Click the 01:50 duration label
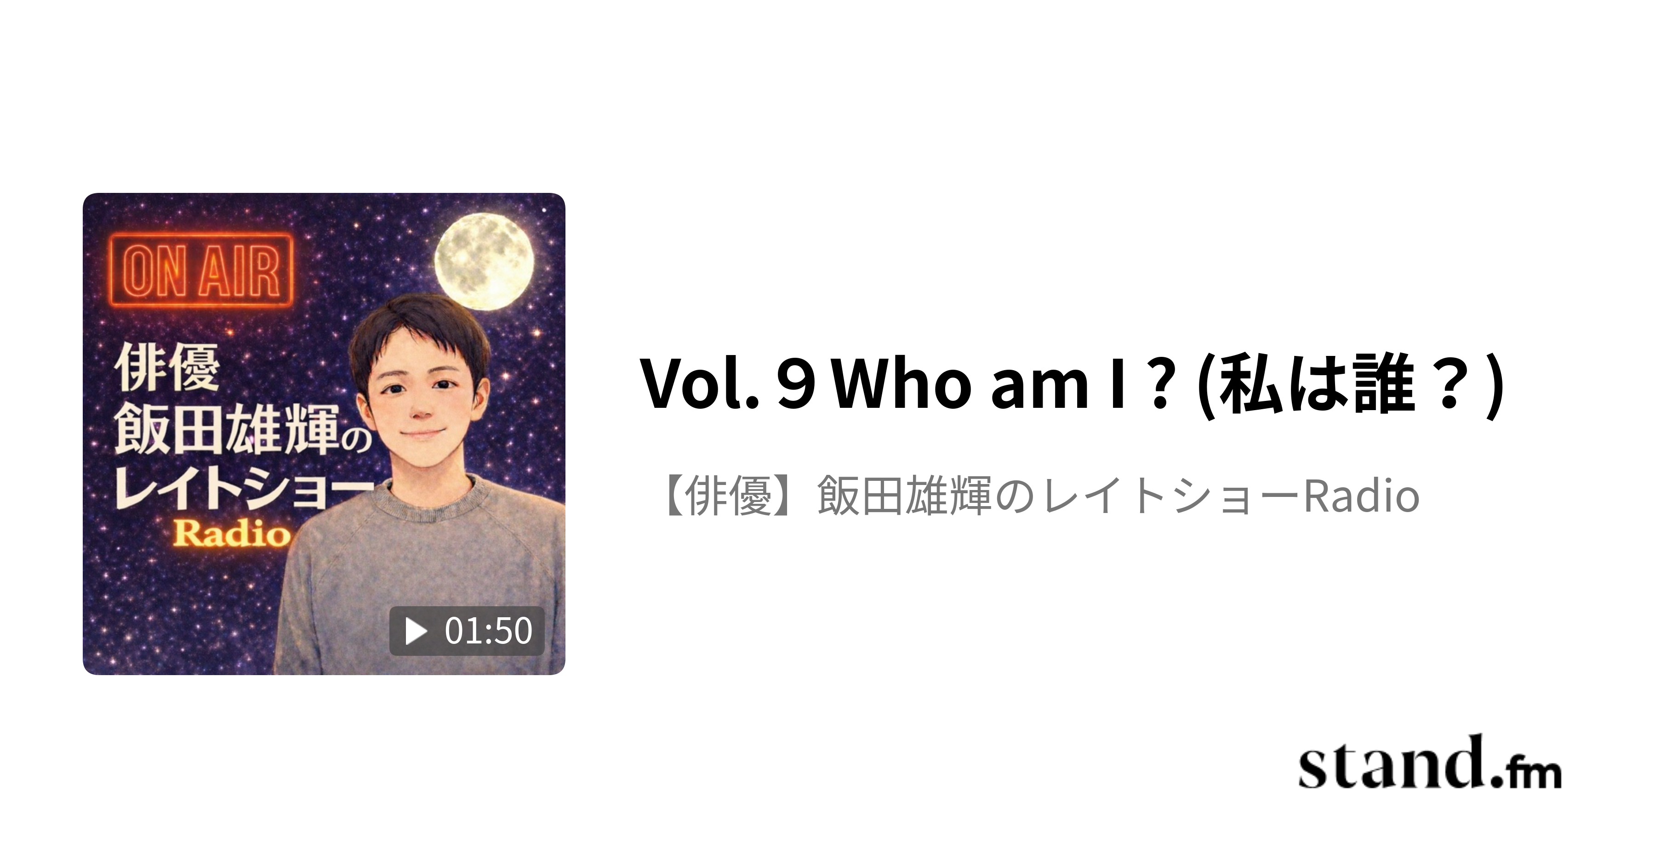This screenshot has height=868, width=1655. (x=488, y=631)
